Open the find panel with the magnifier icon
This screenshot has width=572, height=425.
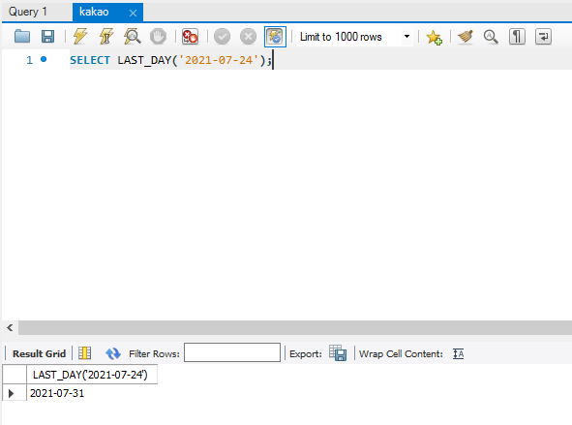tap(491, 37)
